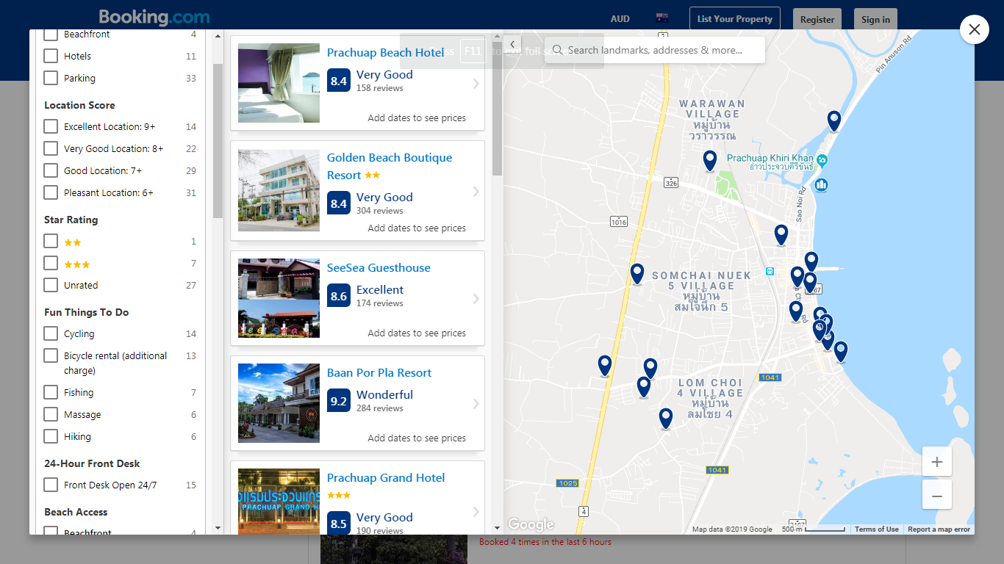Zoom in on the map
Viewport: 1004px width, 564px height.
click(937, 462)
